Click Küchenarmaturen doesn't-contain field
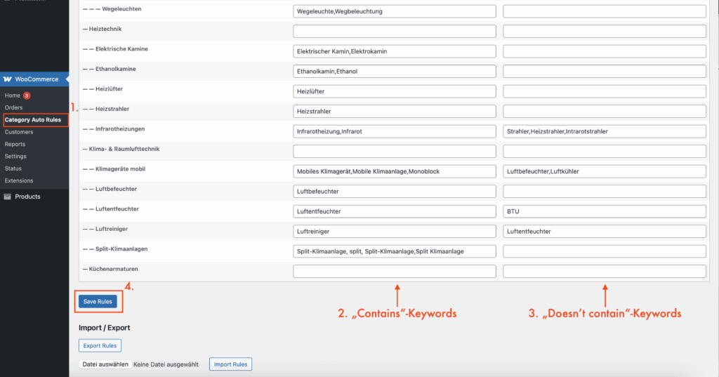719x377 pixels. [605, 272]
